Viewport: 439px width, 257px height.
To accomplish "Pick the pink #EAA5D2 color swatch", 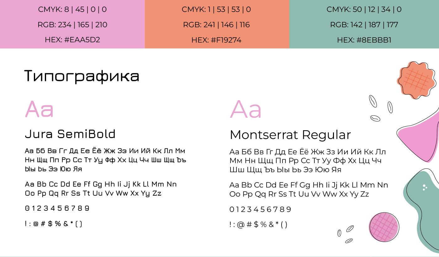I will (72, 24).
